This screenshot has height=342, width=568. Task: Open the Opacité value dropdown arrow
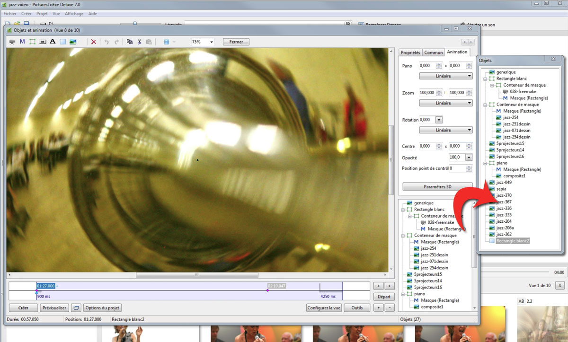click(x=469, y=157)
